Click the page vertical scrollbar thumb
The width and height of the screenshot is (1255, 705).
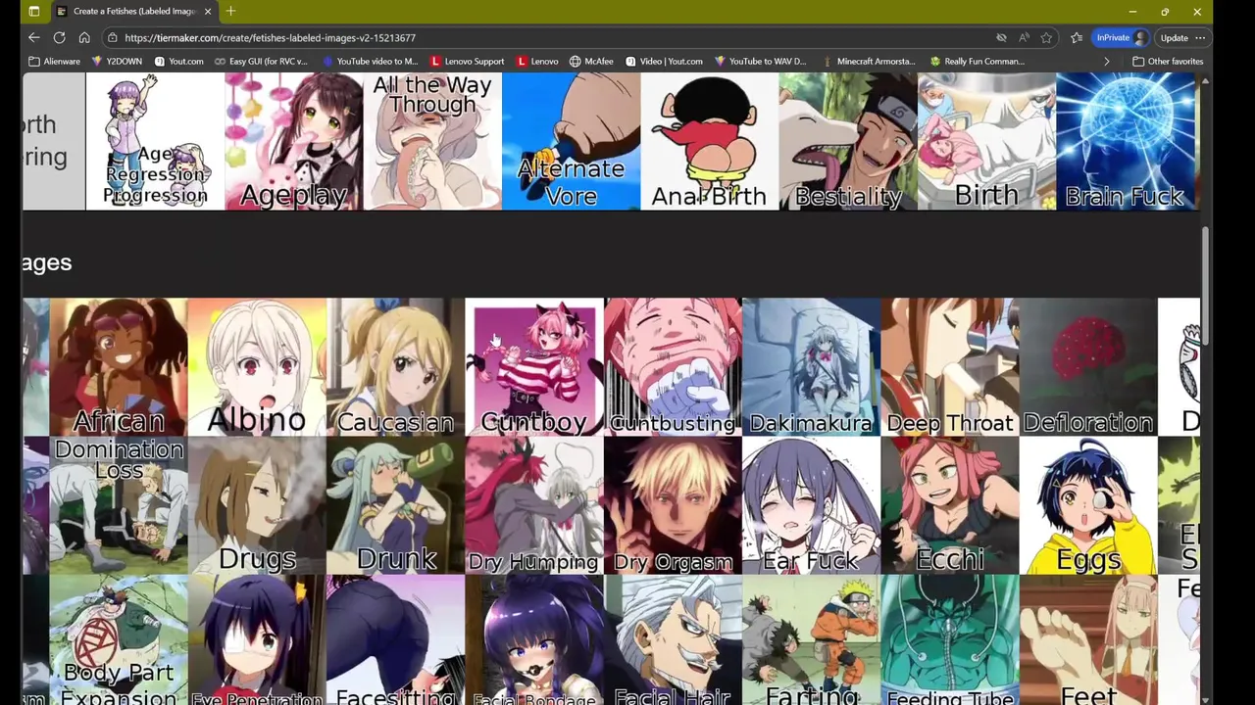click(x=1206, y=286)
